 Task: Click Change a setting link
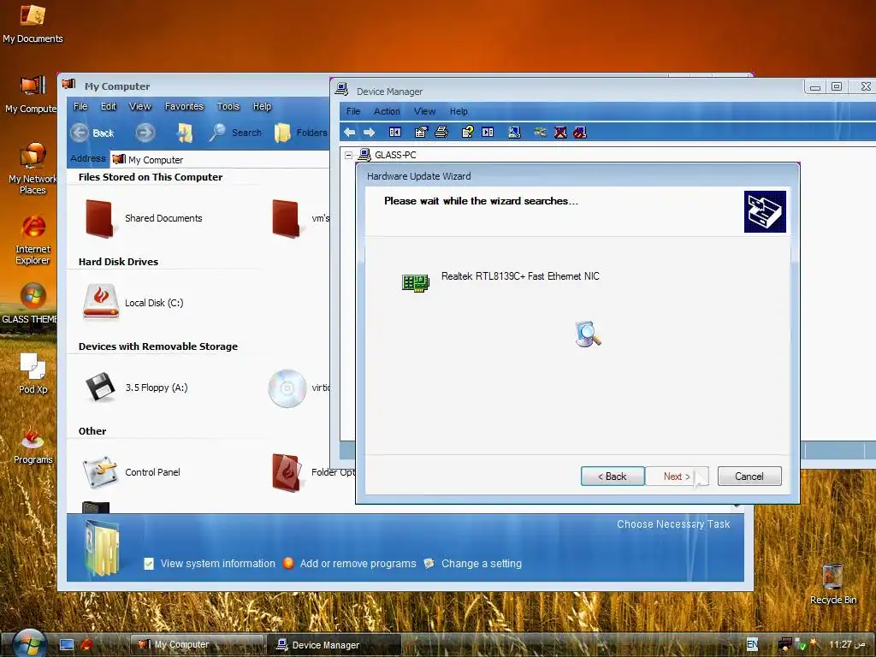coord(472,563)
